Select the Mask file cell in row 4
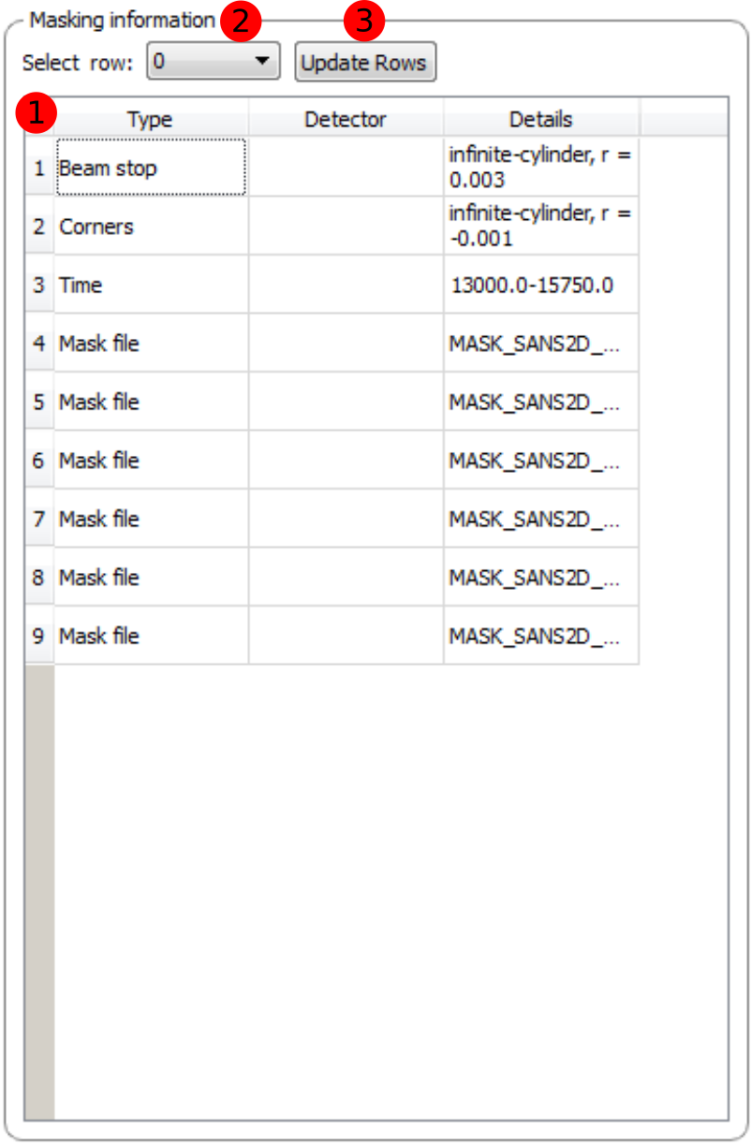 tap(151, 344)
